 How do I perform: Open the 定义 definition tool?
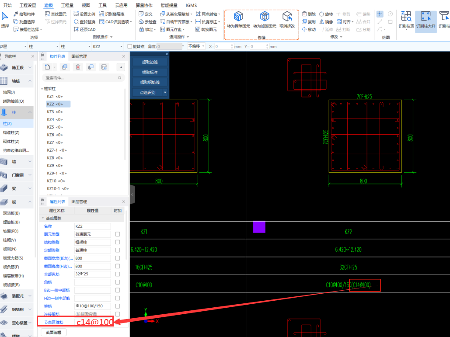[x=146, y=14]
